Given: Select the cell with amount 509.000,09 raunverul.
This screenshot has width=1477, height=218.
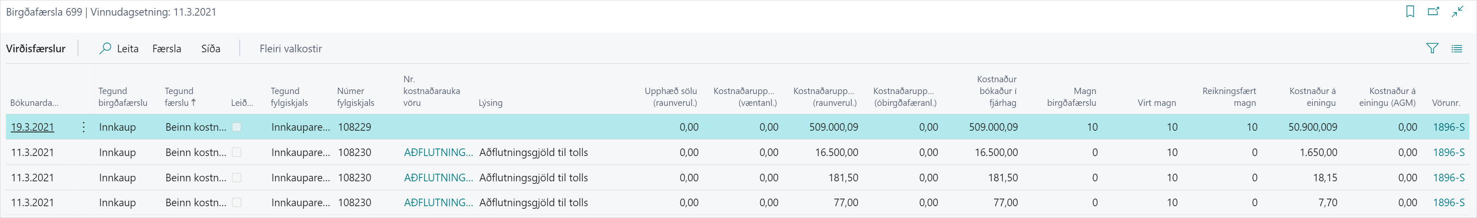Looking at the screenshot, I should pyautogui.click(x=833, y=127).
